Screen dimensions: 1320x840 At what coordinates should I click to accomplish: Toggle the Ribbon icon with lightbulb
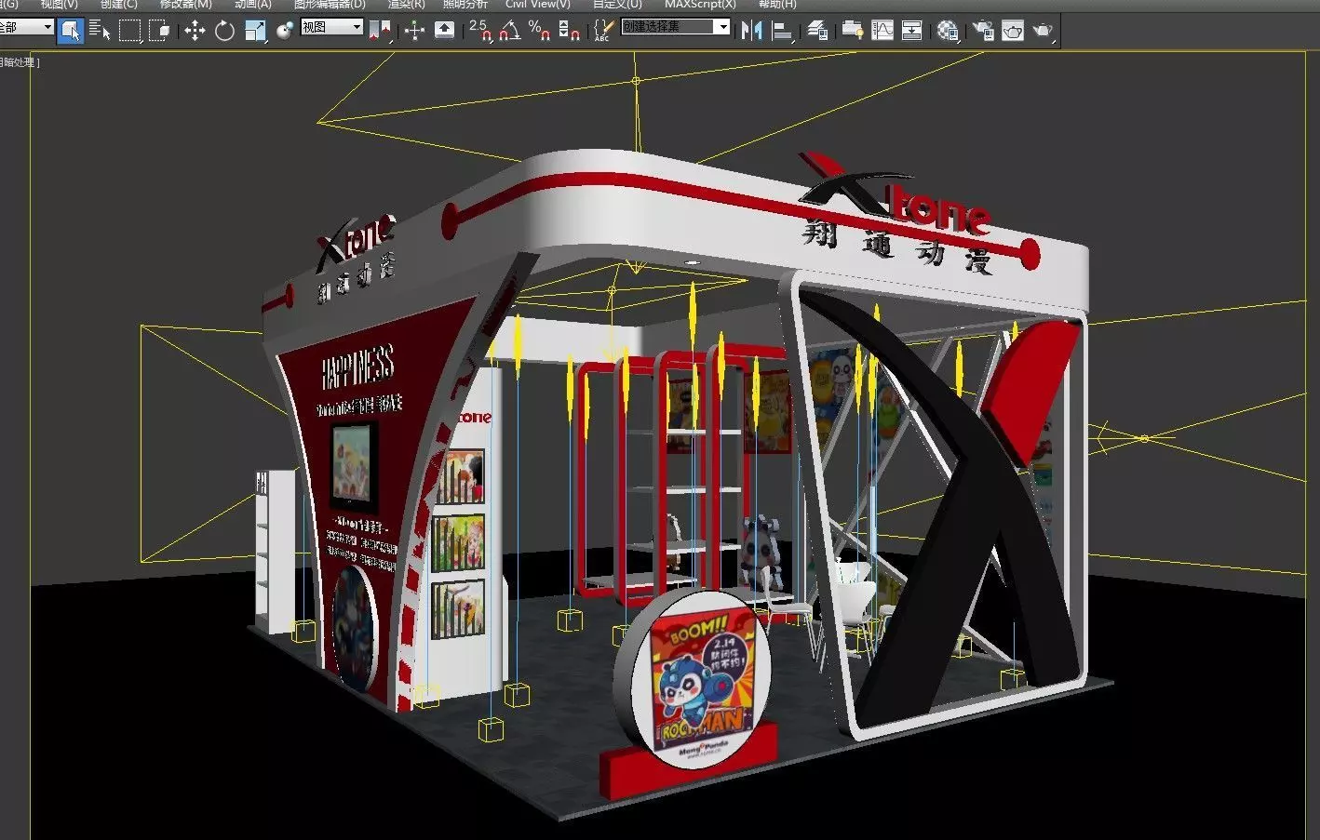pos(852,31)
